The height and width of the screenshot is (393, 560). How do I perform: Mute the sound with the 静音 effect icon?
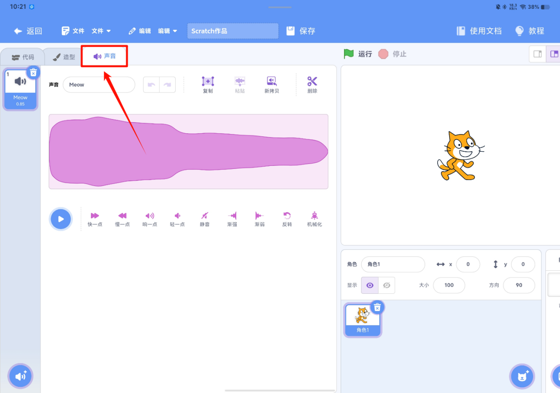tap(204, 218)
